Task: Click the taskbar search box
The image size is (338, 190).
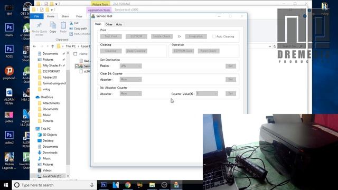Action: (x=54, y=185)
